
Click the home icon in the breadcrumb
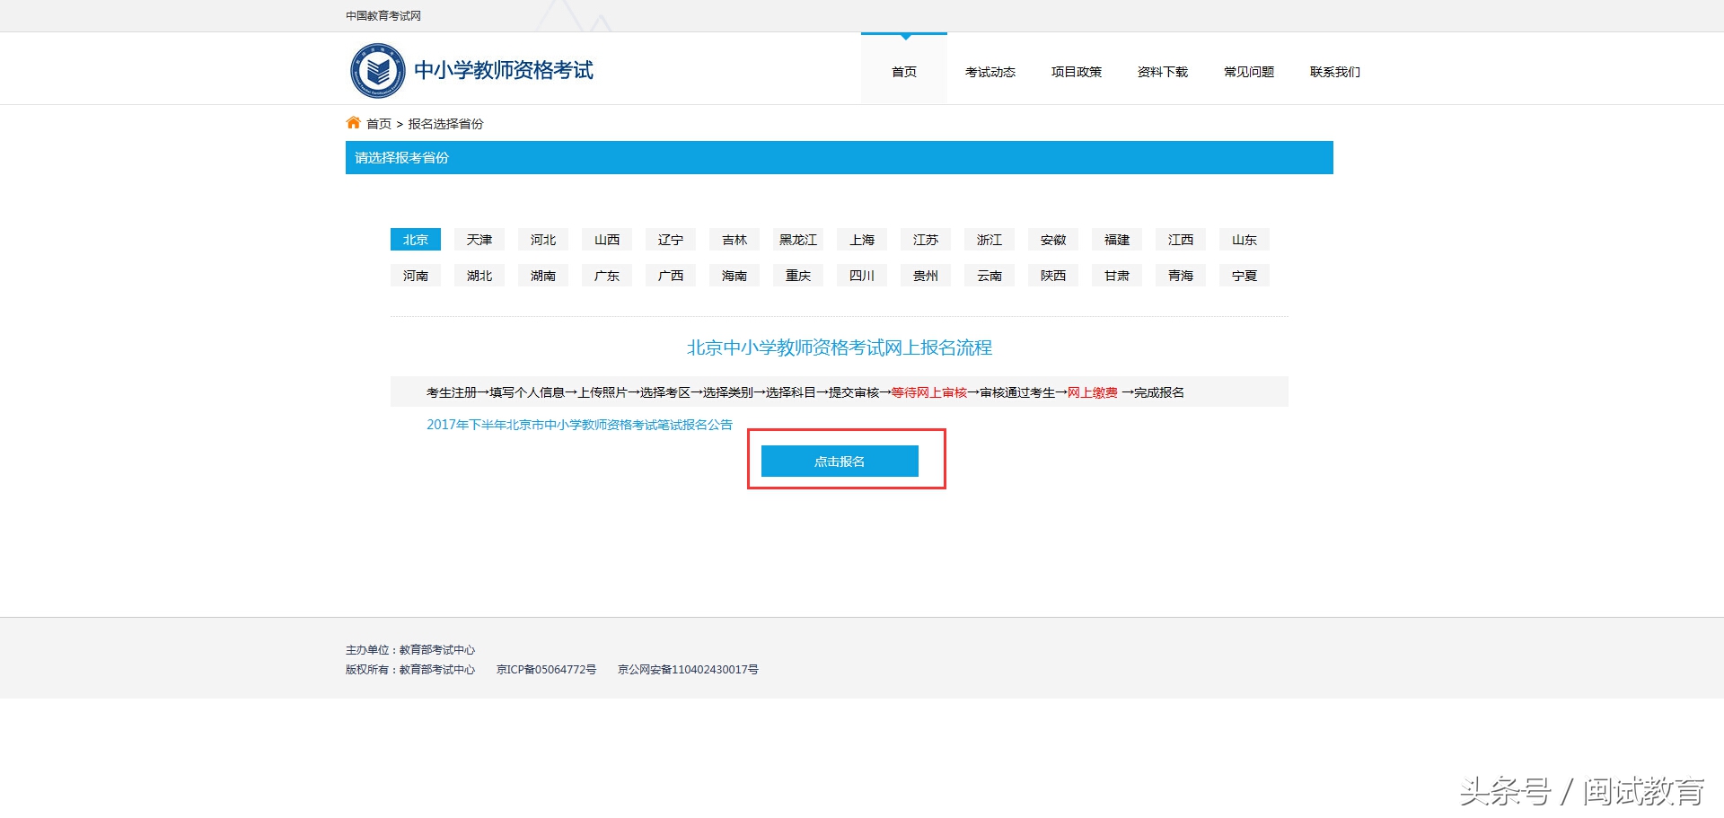pos(353,123)
